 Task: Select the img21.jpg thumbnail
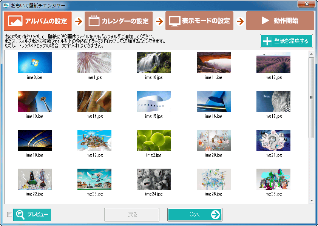coord(273,140)
